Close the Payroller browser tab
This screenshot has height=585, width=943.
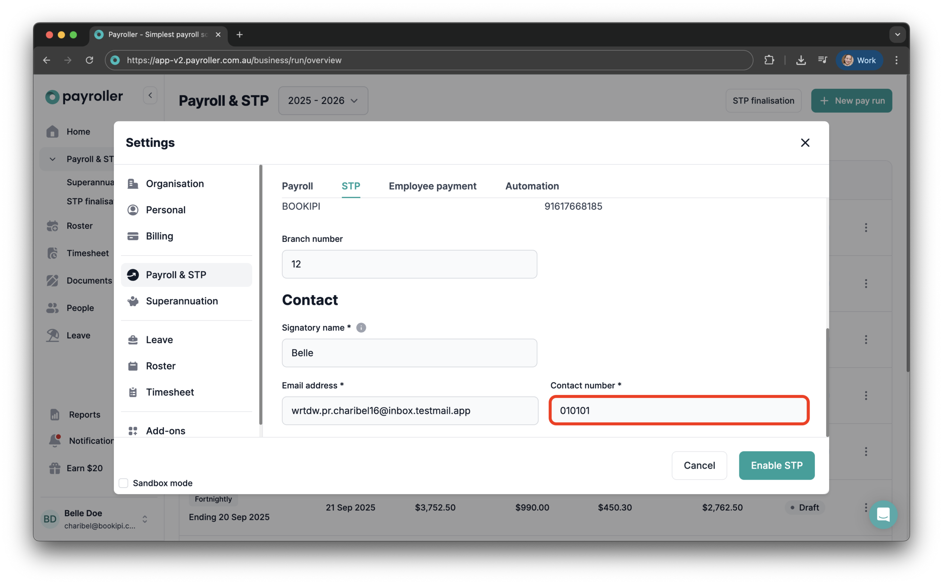218,35
